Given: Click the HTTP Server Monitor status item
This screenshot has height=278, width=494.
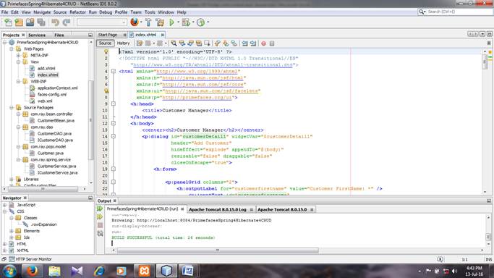Looking at the screenshot, I should pos(30,259).
